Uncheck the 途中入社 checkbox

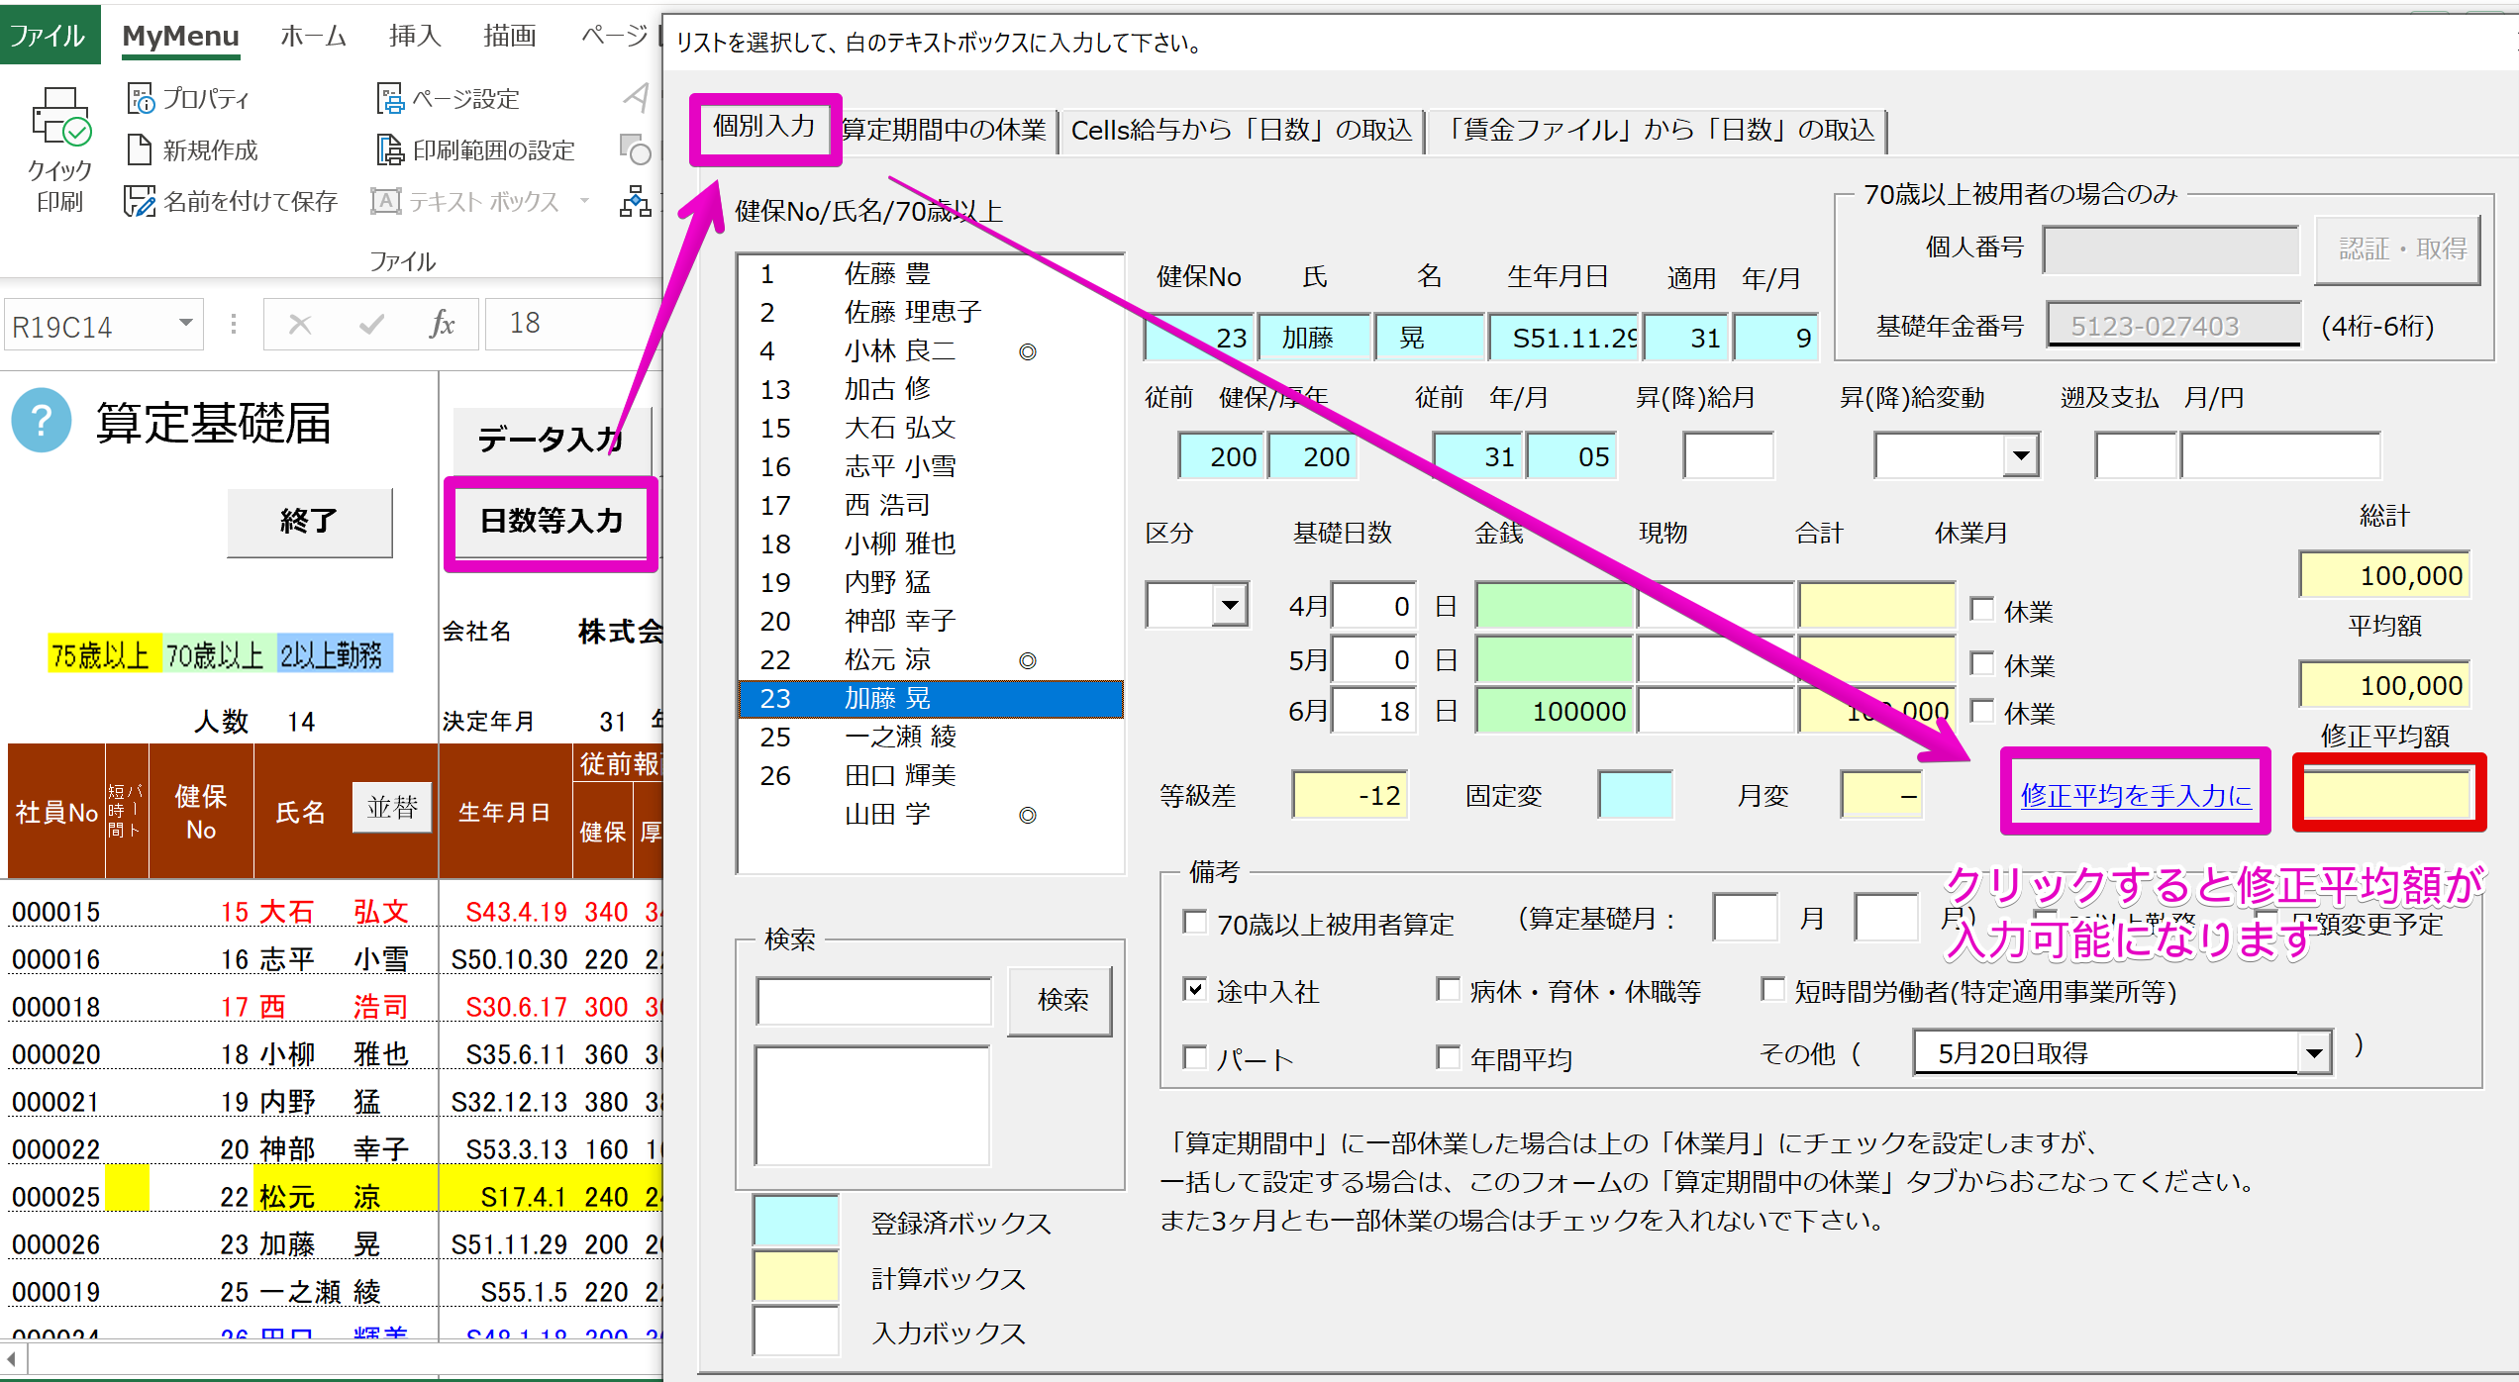(x=1195, y=989)
